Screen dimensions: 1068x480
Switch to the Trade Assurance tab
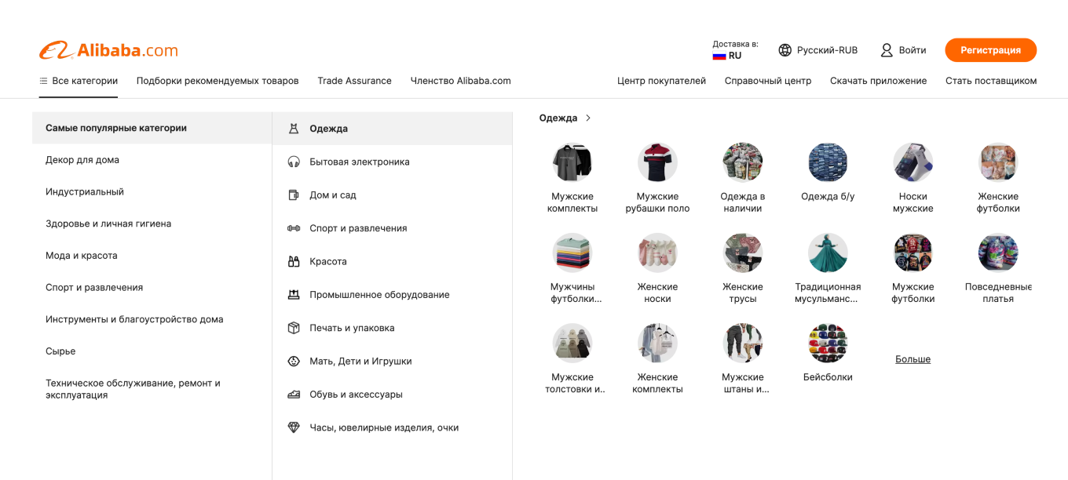click(x=354, y=80)
